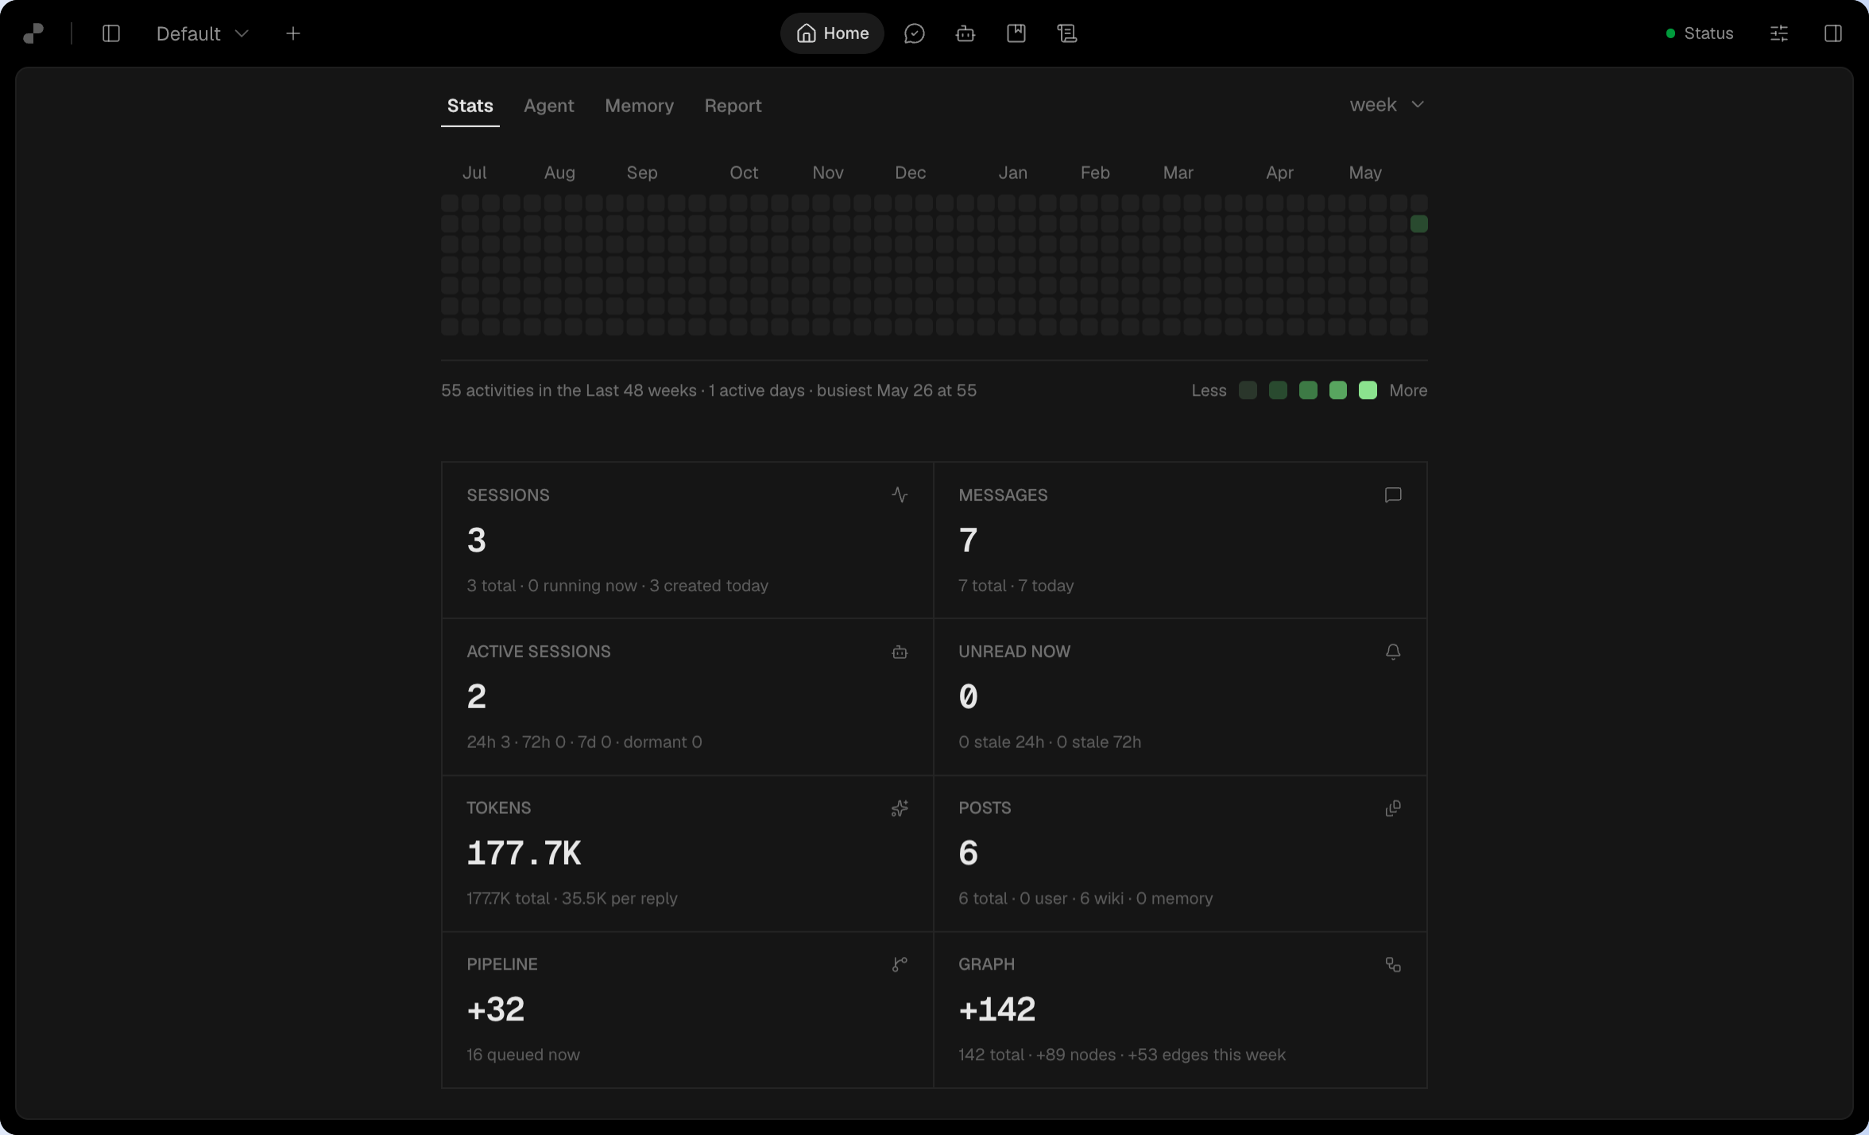1869x1135 pixels.
Task: Click the GRAPH card heading
Action: 987,964
